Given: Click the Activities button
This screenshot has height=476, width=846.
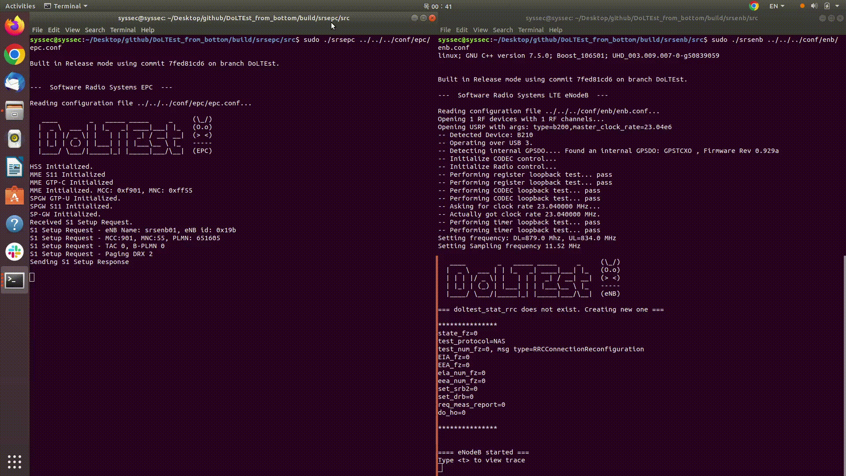Looking at the screenshot, I should (x=20, y=6).
